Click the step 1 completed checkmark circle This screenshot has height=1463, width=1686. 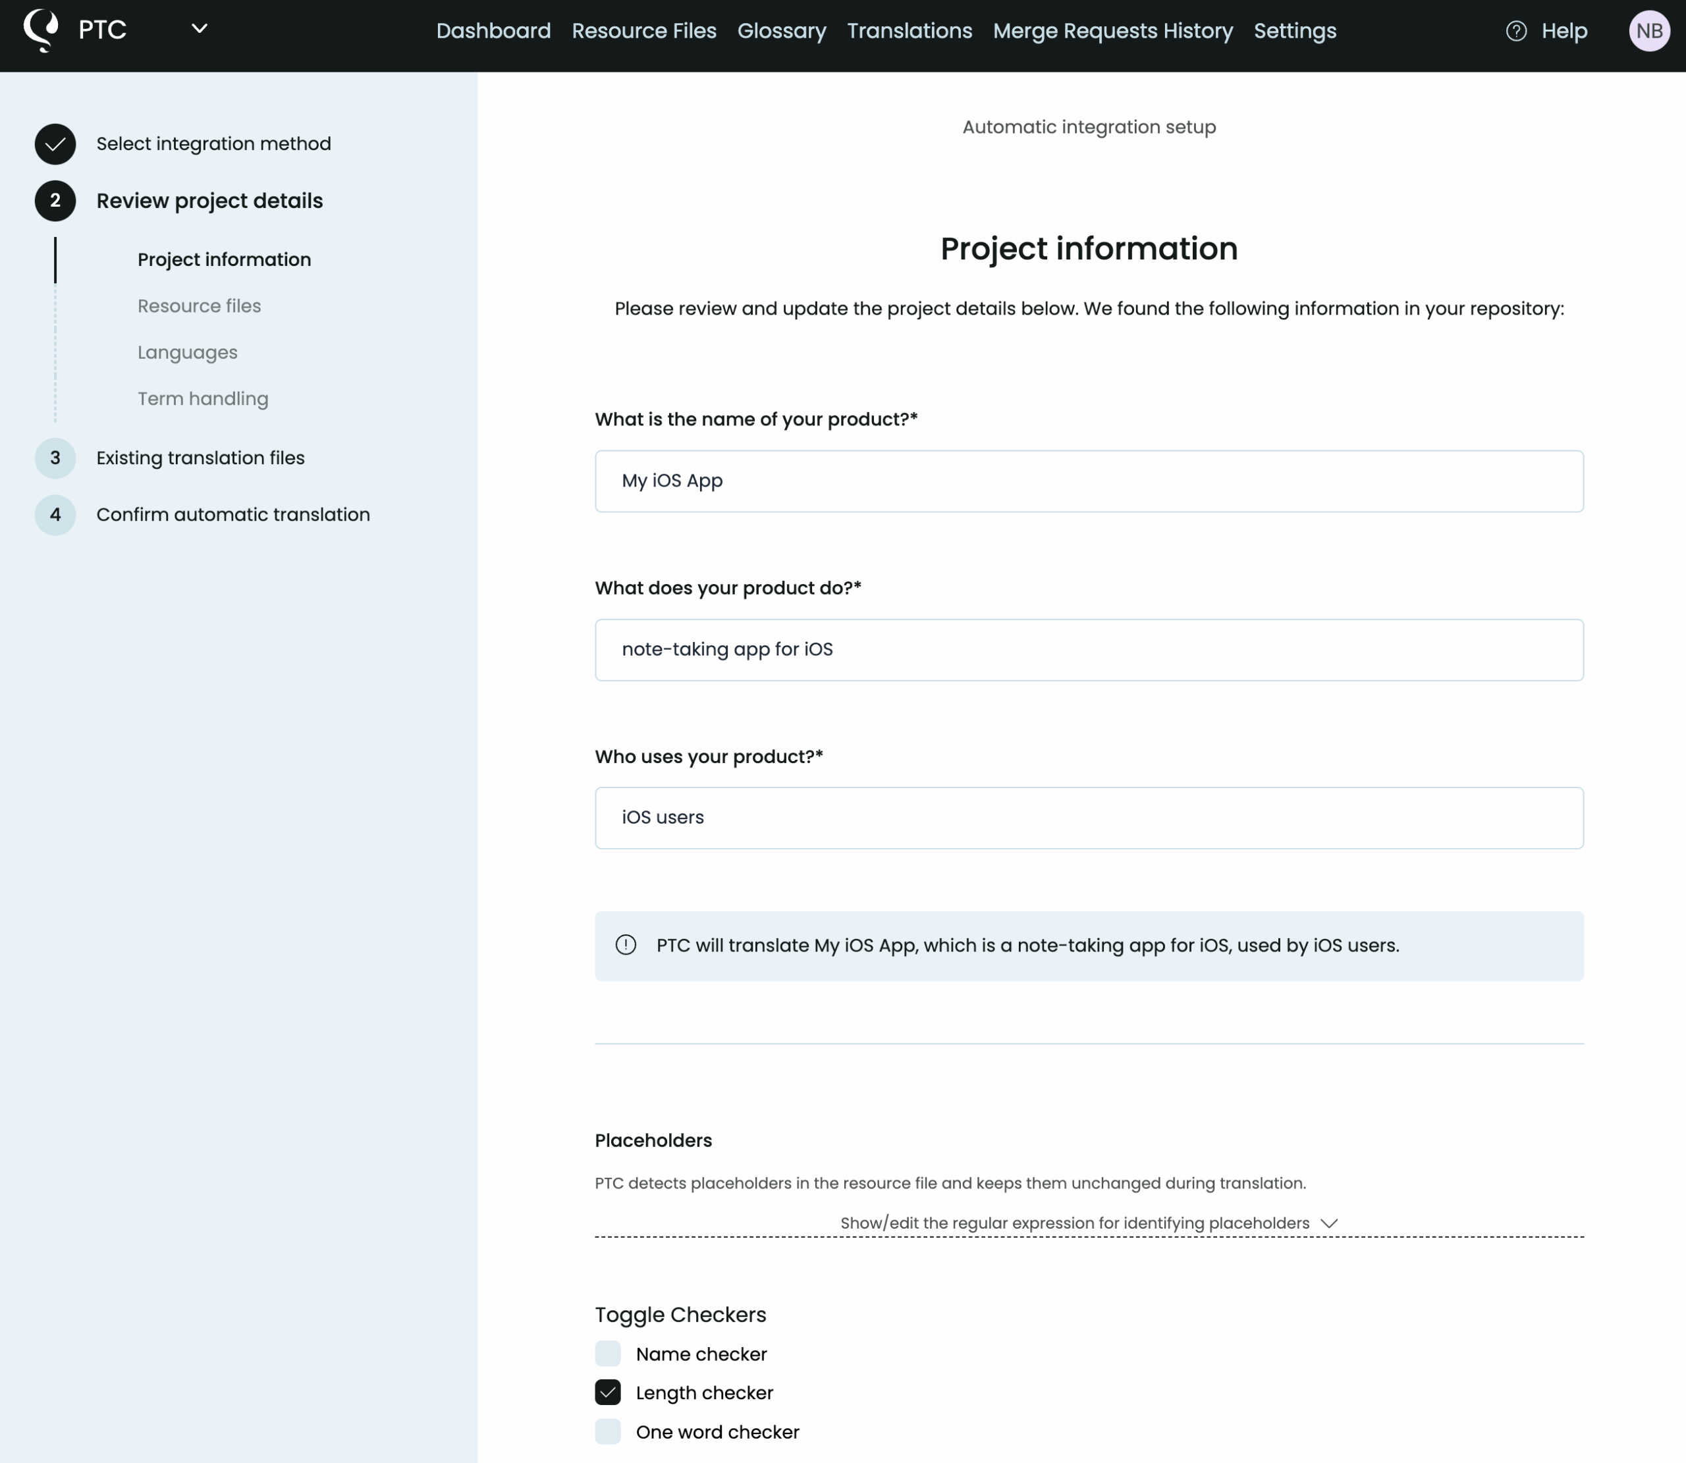point(55,144)
